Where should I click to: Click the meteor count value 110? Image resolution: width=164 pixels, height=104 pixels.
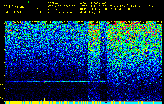(x=39, y=12)
